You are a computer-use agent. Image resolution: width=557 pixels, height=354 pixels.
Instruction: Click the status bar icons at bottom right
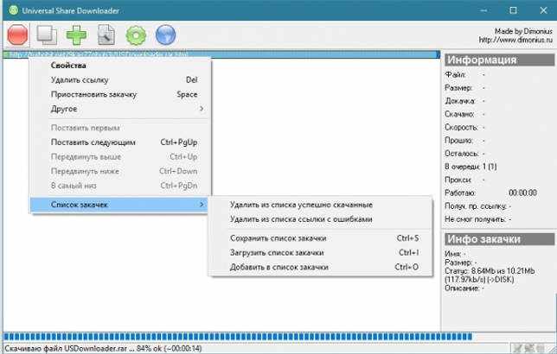pos(528,349)
